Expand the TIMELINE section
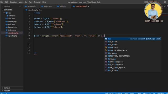 click(7, 91)
